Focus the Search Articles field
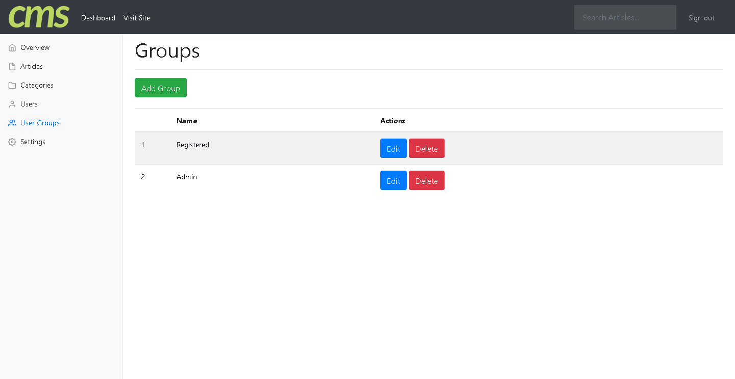The width and height of the screenshot is (735, 379). [625, 17]
